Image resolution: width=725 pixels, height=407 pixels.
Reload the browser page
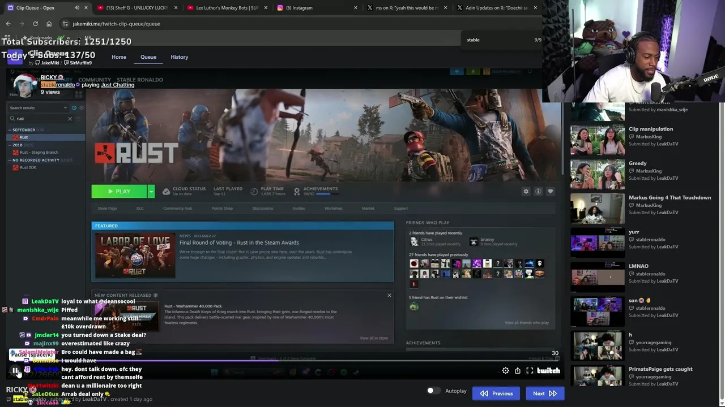(35, 24)
